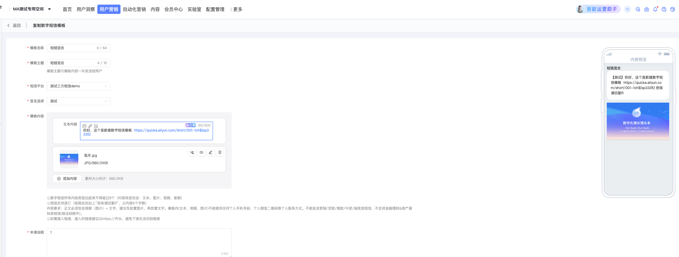Click the switch arrows icon in top bar

click(628, 9)
